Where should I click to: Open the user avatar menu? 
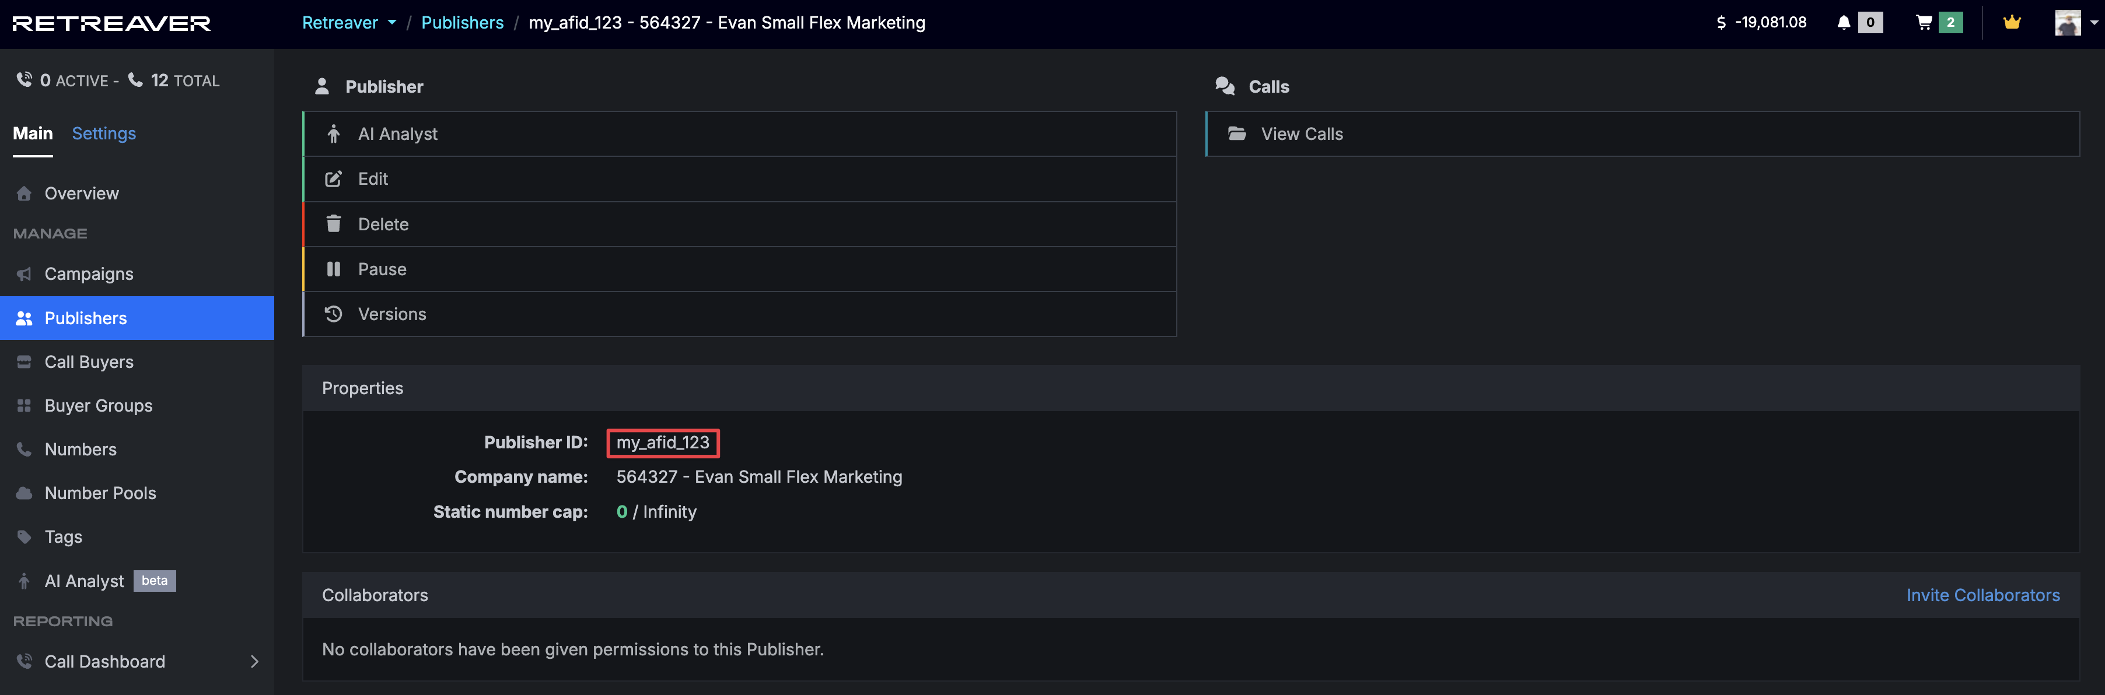click(2068, 23)
